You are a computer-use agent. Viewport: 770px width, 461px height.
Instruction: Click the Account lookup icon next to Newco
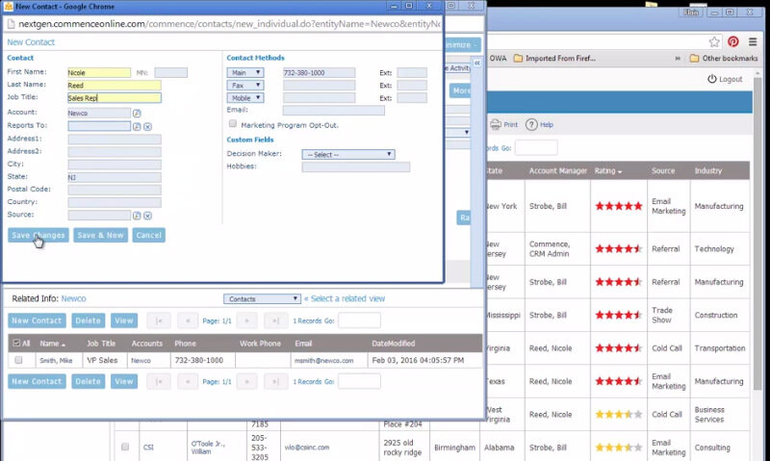click(137, 113)
